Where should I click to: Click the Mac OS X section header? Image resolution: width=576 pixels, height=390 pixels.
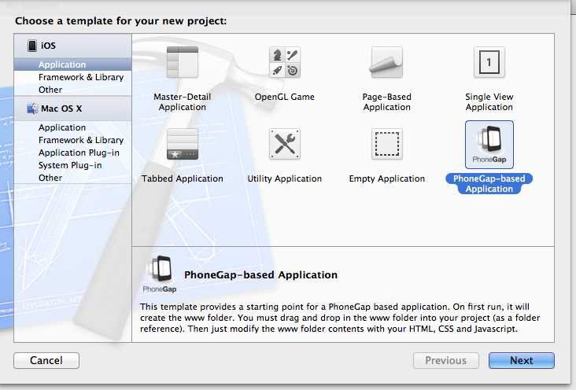tap(72, 109)
